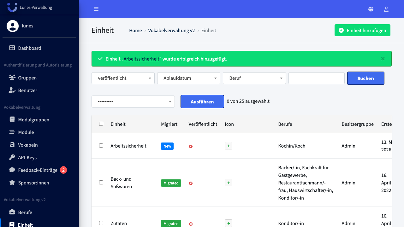Click the Berufe column header
The image size is (404, 227).
285,124
